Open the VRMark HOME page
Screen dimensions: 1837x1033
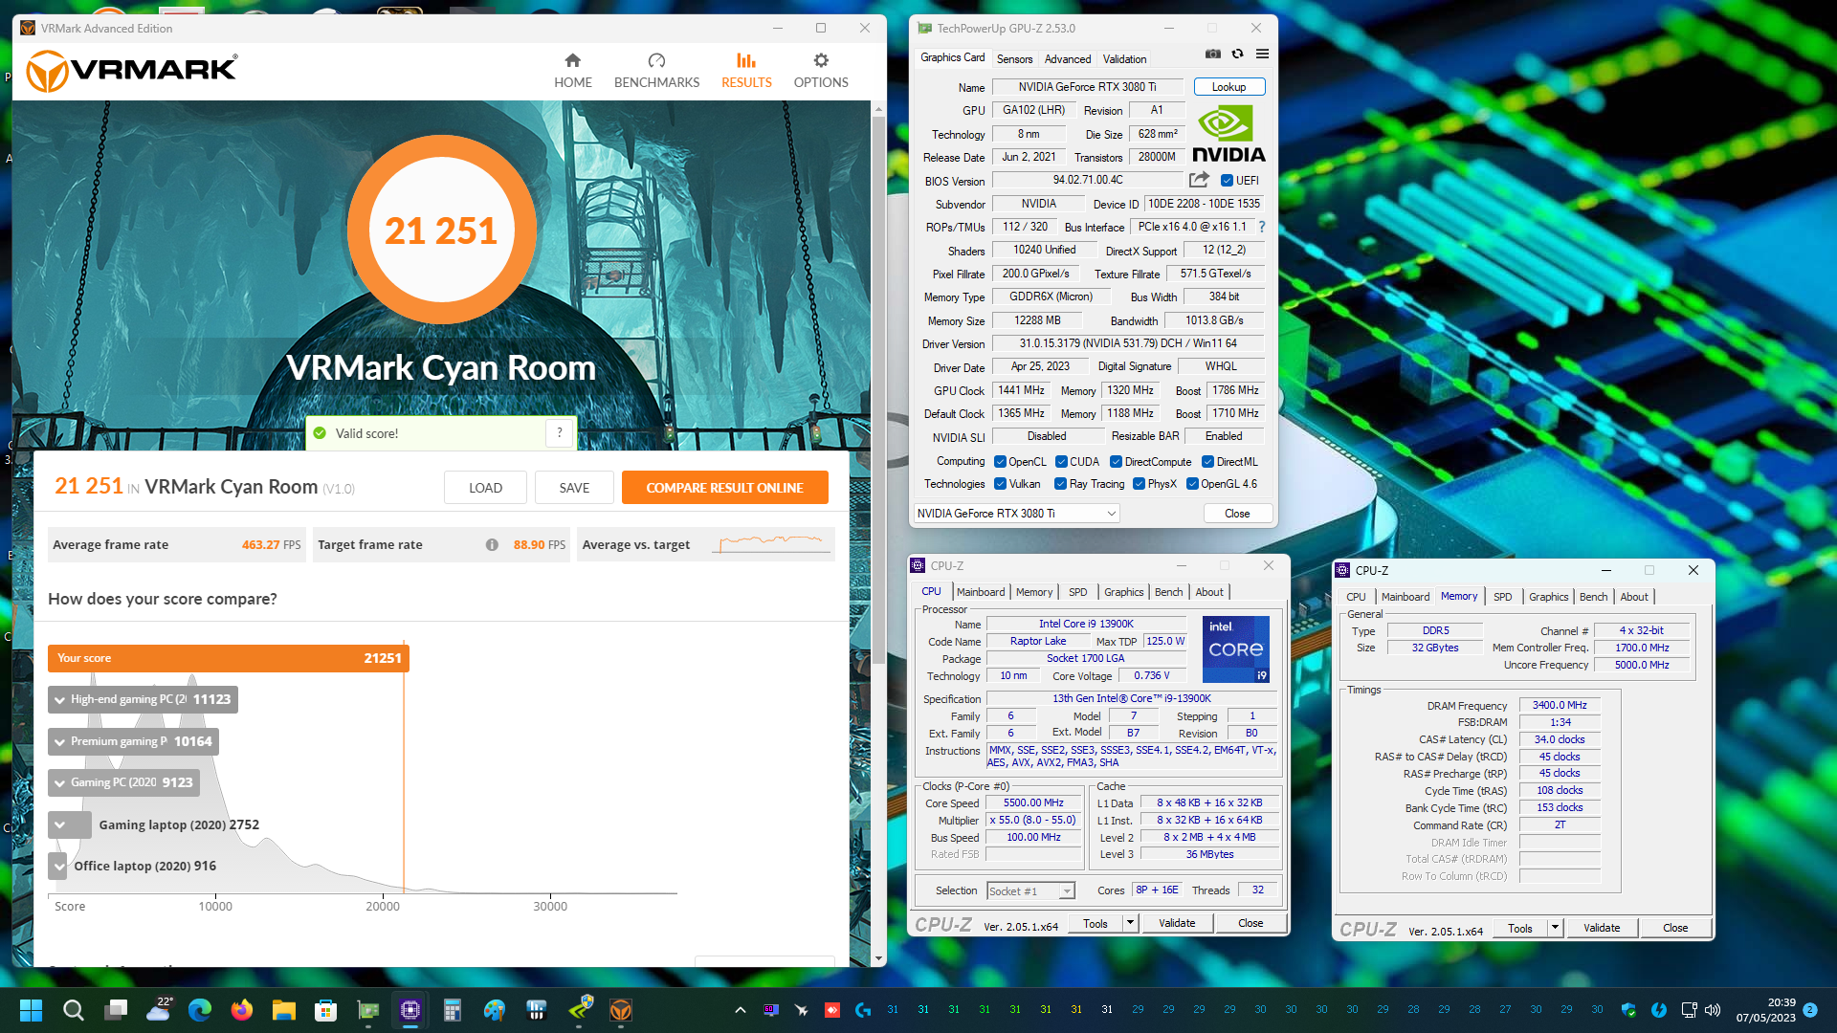(x=572, y=71)
